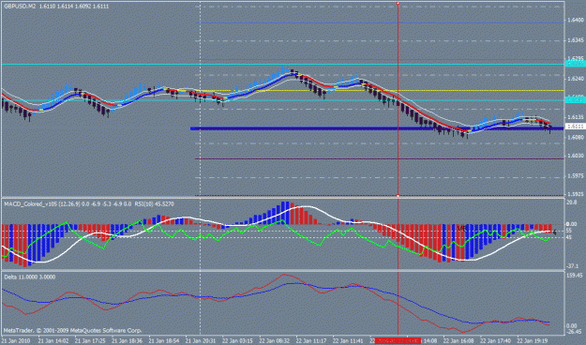The width and height of the screenshot is (586, 345).
Task: Click the Delta 11.0000 3.0000 indicator label
Action: 29,277
